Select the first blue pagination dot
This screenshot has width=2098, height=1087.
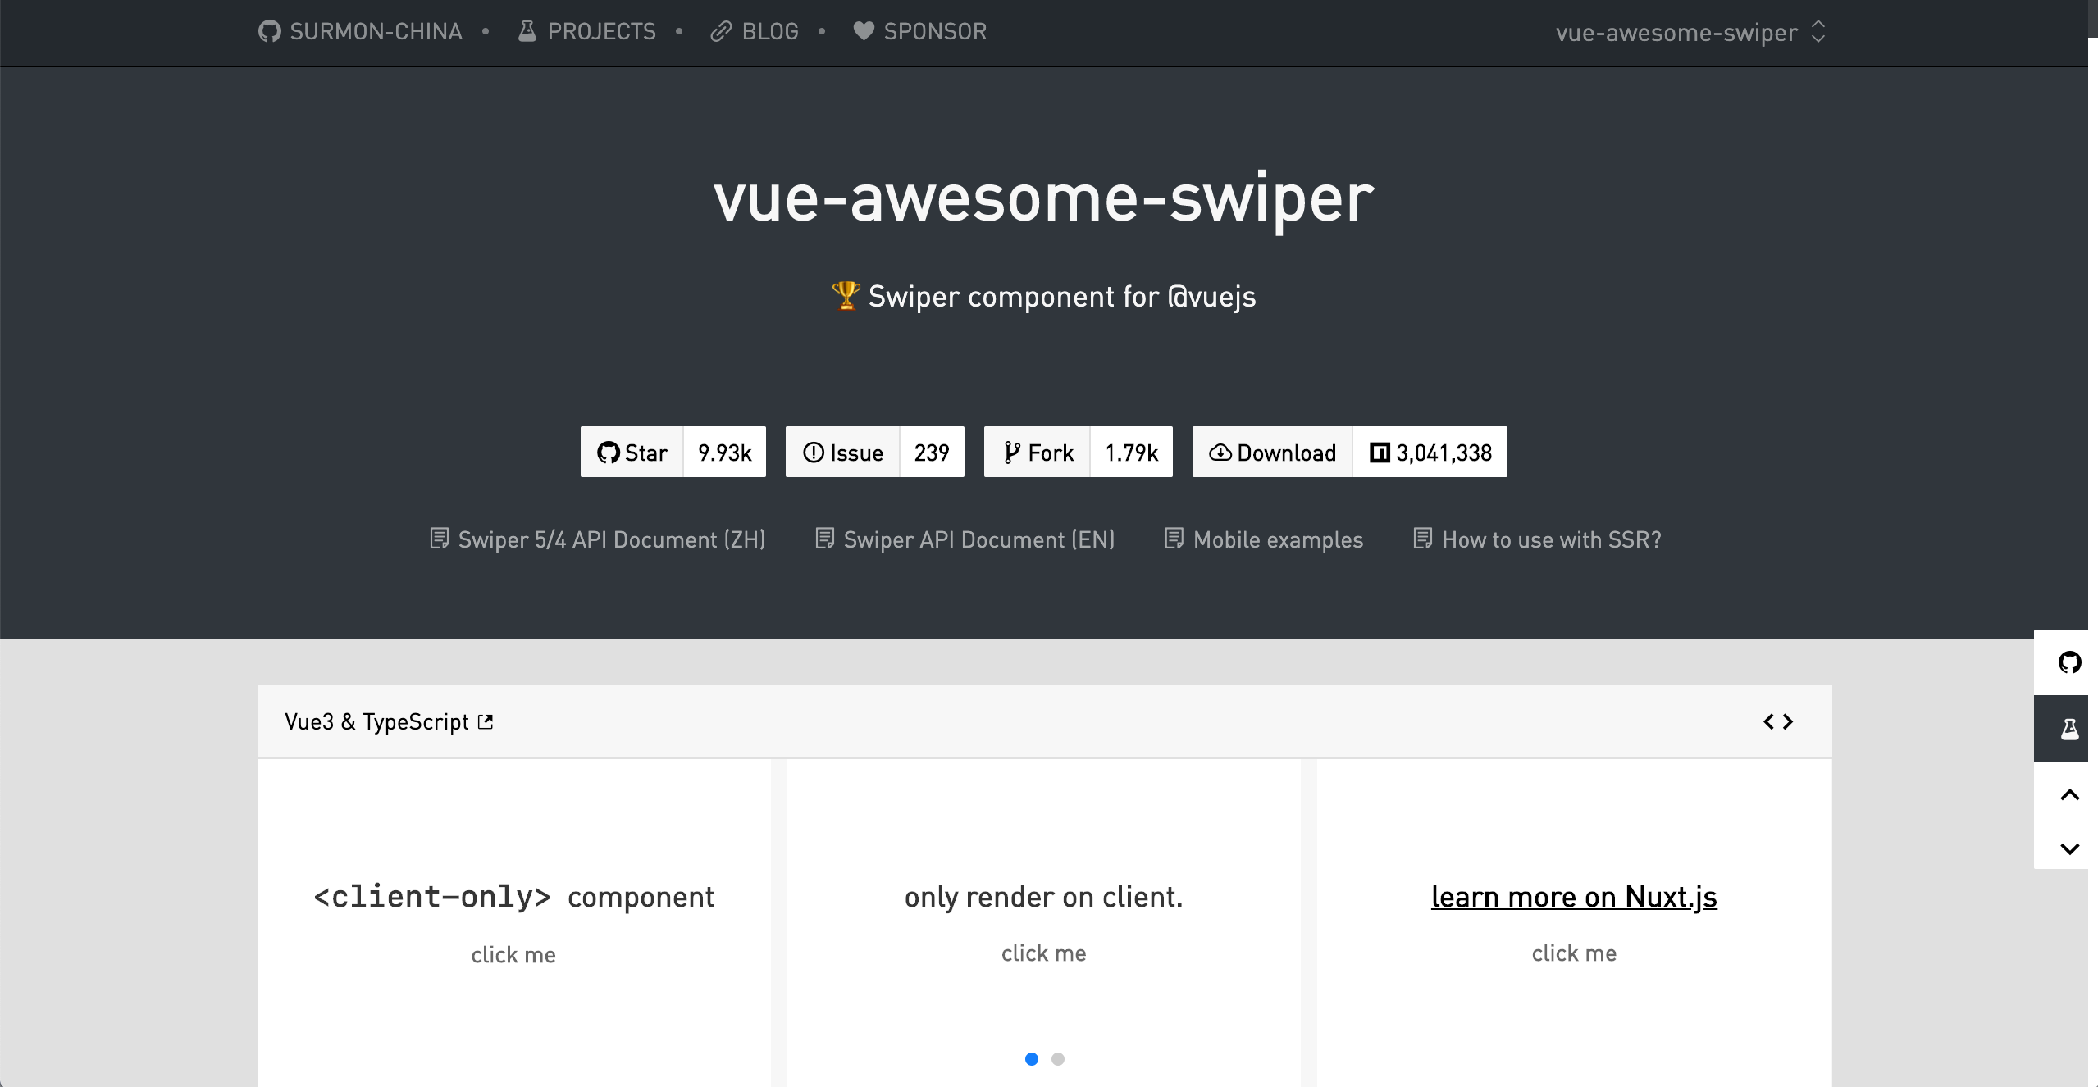click(x=1032, y=1059)
